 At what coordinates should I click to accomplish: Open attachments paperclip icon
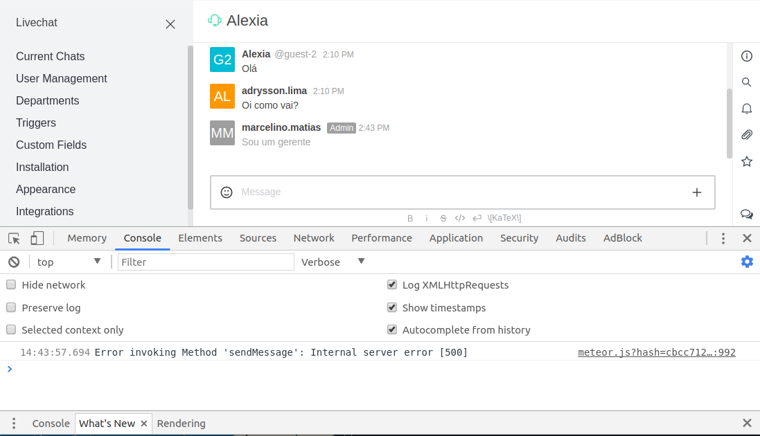click(746, 135)
